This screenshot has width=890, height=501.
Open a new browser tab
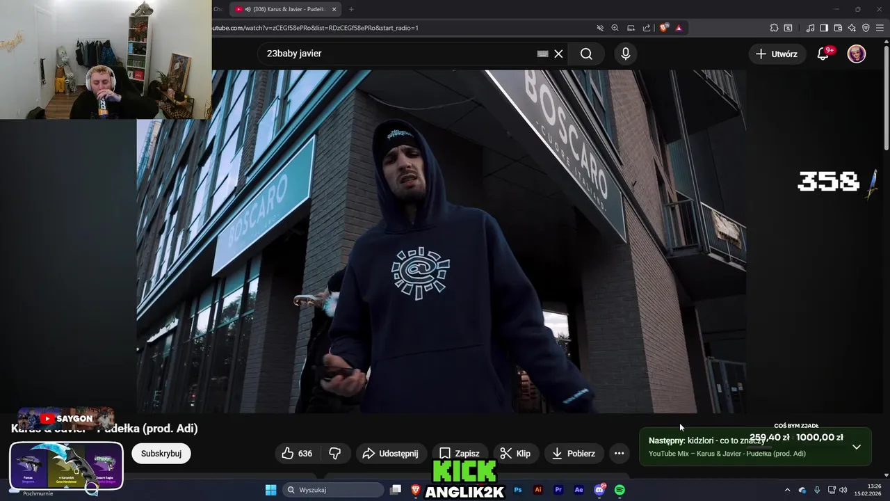coord(351,9)
